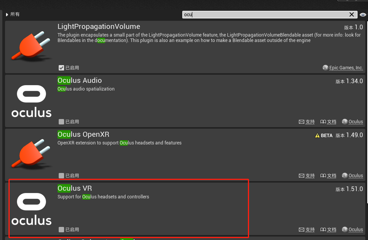This screenshot has height=240, width=368.
Task: Clear the plugin search text with X
Action: [x=351, y=15]
